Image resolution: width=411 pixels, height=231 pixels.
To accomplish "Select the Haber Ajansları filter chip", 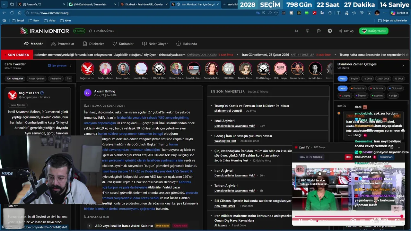I will [37, 79].
